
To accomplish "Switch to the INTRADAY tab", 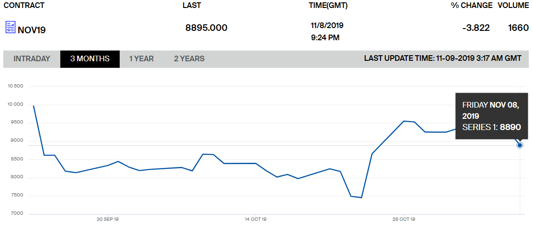I will [32, 59].
